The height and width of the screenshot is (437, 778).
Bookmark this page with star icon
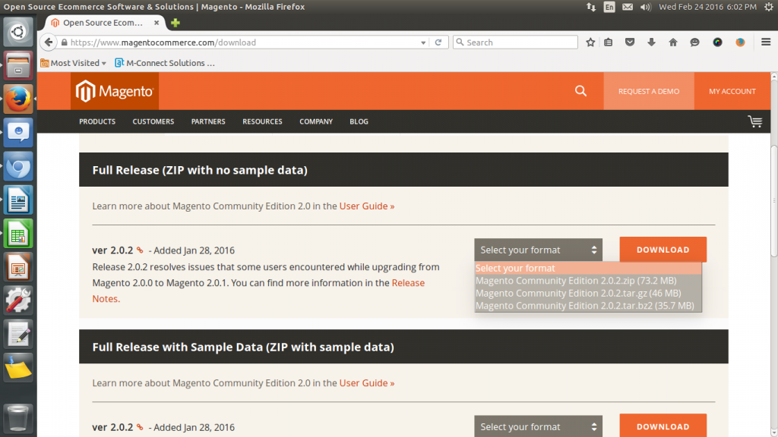(590, 42)
